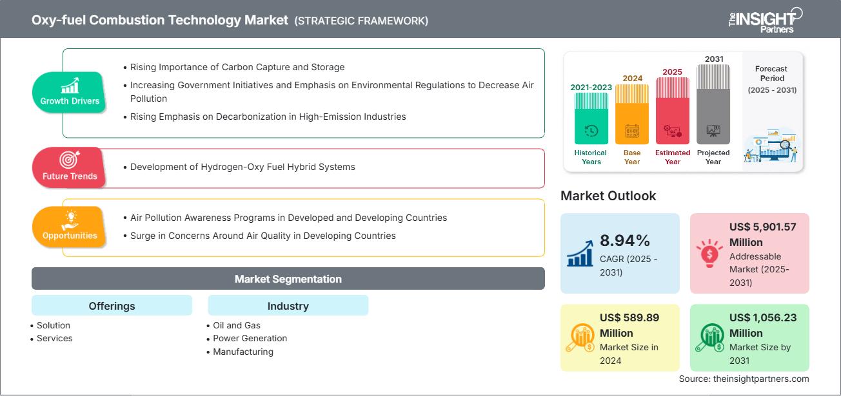Click the 2031 gray bar
Image resolution: width=841 pixels, height=396 pixels.
(713, 104)
